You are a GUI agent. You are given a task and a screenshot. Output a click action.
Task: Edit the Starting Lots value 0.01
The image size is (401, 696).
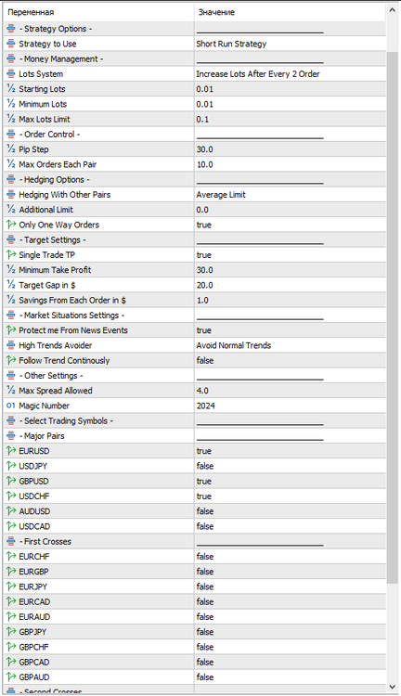point(290,89)
